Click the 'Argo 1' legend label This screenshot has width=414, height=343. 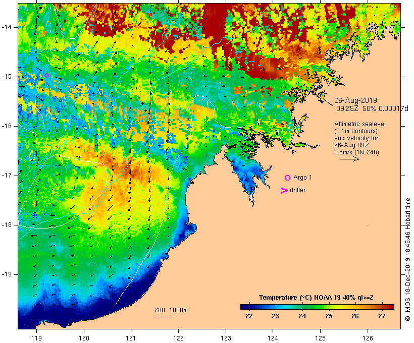[302, 178]
